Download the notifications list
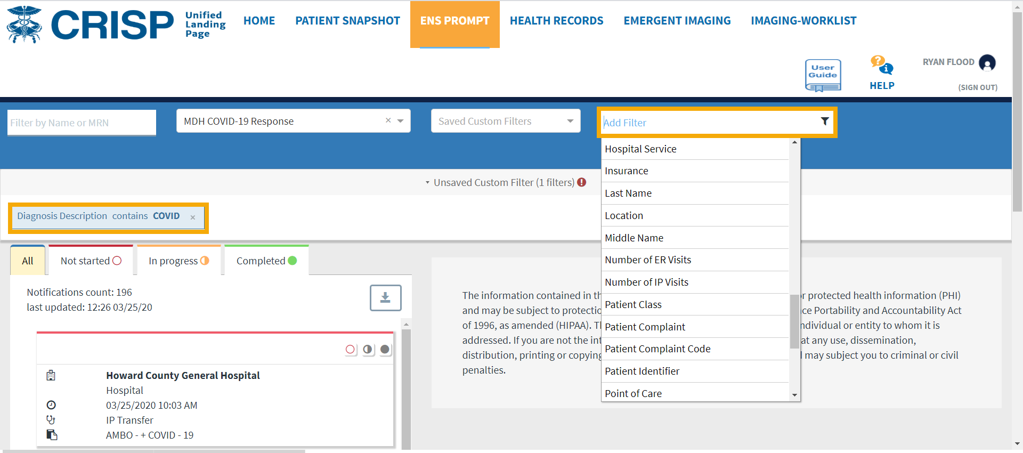1023x453 pixels. 385,298
